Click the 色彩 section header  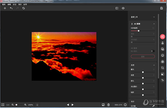(133, 102)
